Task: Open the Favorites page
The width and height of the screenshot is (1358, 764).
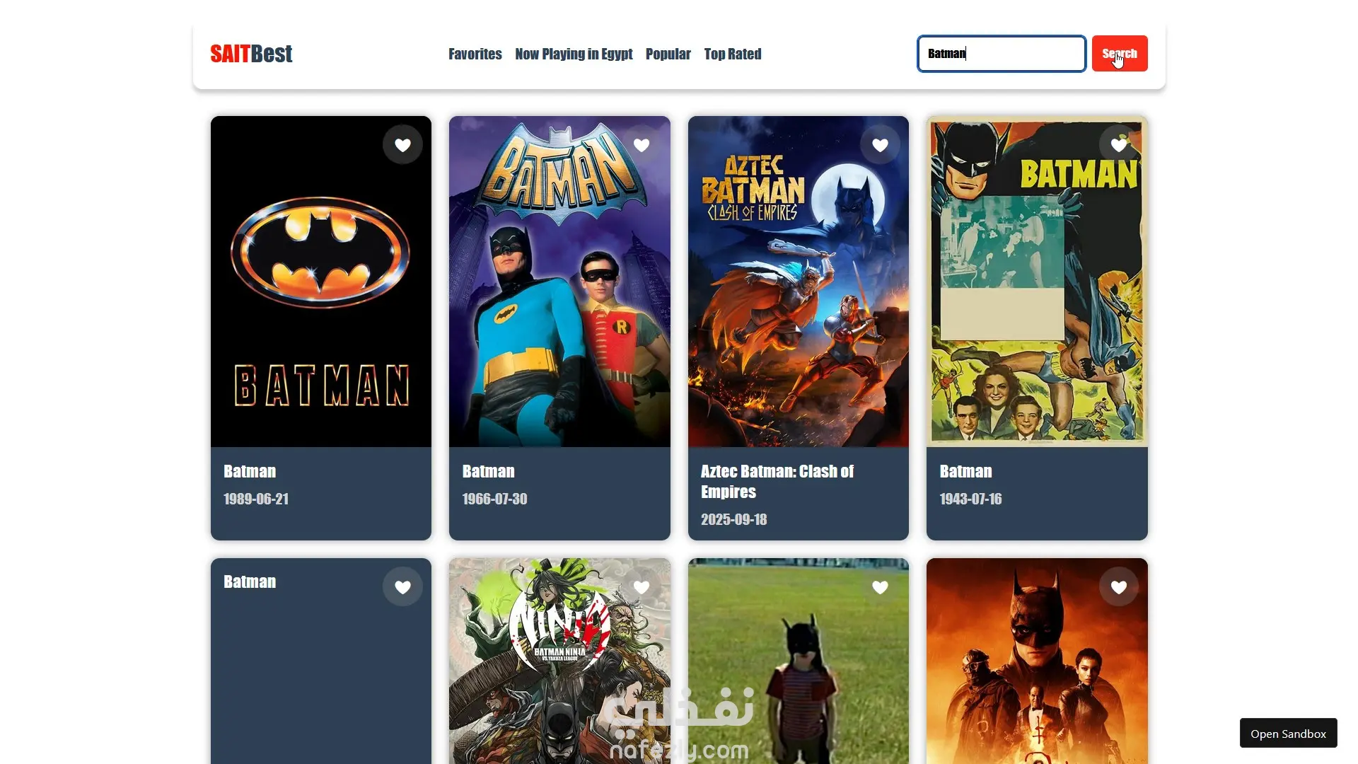Action: click(475, 54)
